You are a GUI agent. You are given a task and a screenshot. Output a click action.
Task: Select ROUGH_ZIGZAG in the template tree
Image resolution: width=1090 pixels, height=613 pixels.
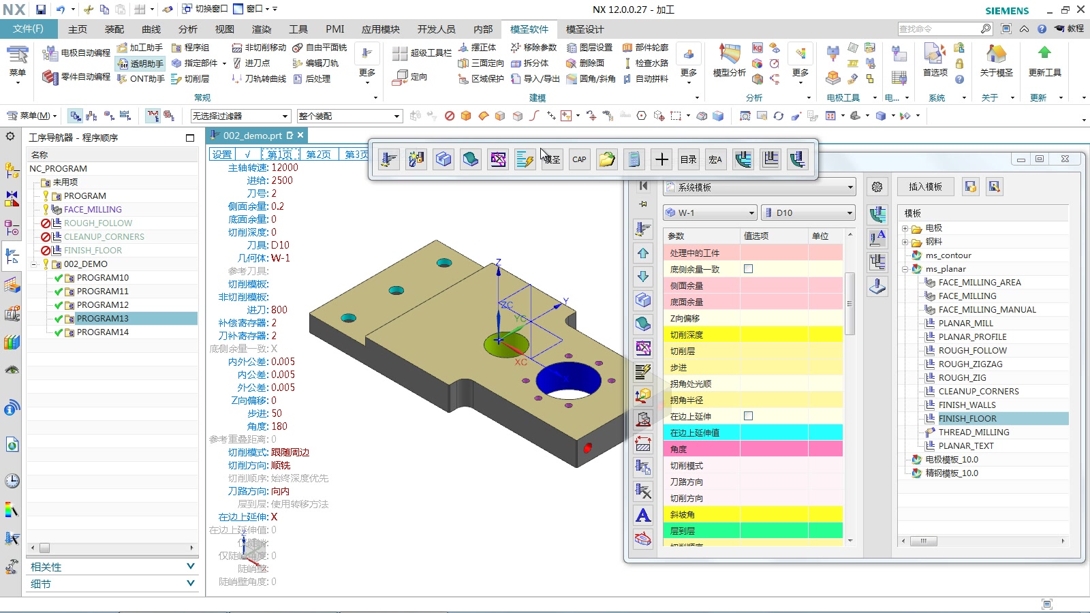[970, 364]
